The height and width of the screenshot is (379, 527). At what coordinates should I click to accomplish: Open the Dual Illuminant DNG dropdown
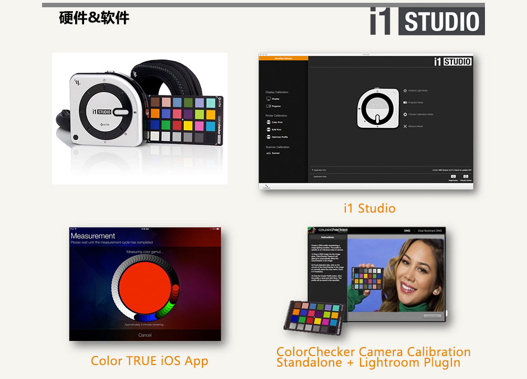[429, 230]
